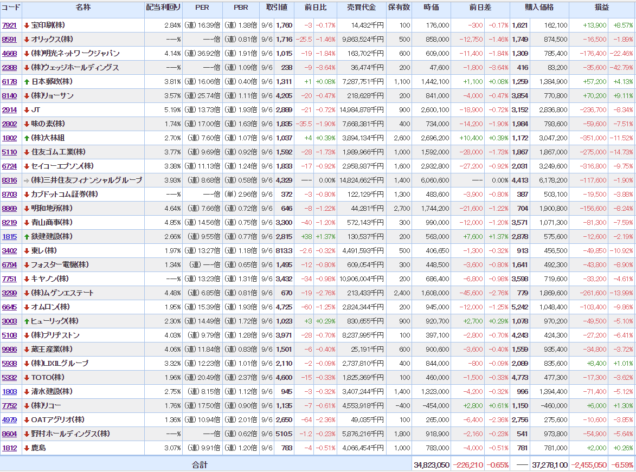Follow the 8316 stock code link

pos(9,180)
